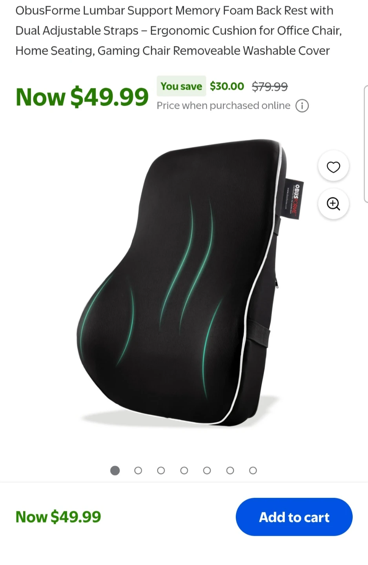368x565 pixels.
Task: Show the fourth image via carousel dot
Action: 184,470
